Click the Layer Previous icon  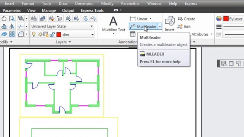(59, 18)
